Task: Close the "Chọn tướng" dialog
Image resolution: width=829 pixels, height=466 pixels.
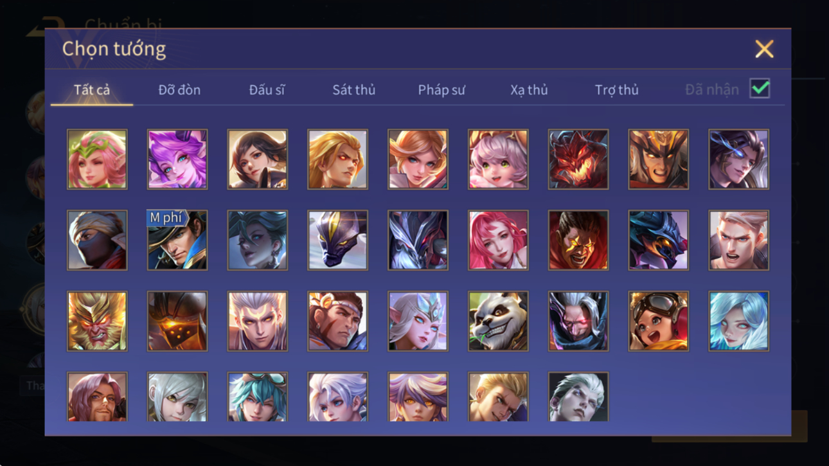Action: coord(764,49)
